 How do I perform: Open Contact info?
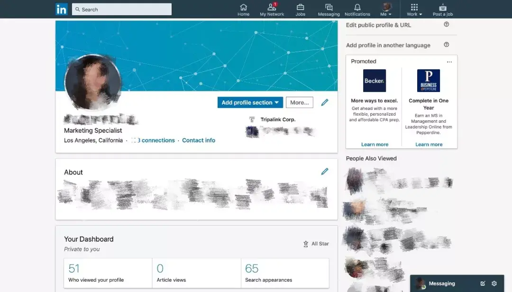click(x=199, y=140)
